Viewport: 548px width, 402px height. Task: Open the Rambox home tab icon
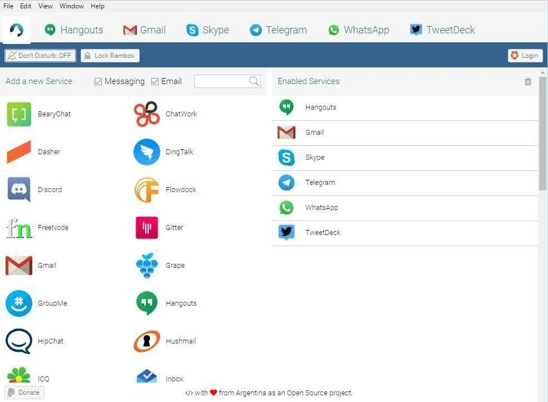click(x=17, y=30)
